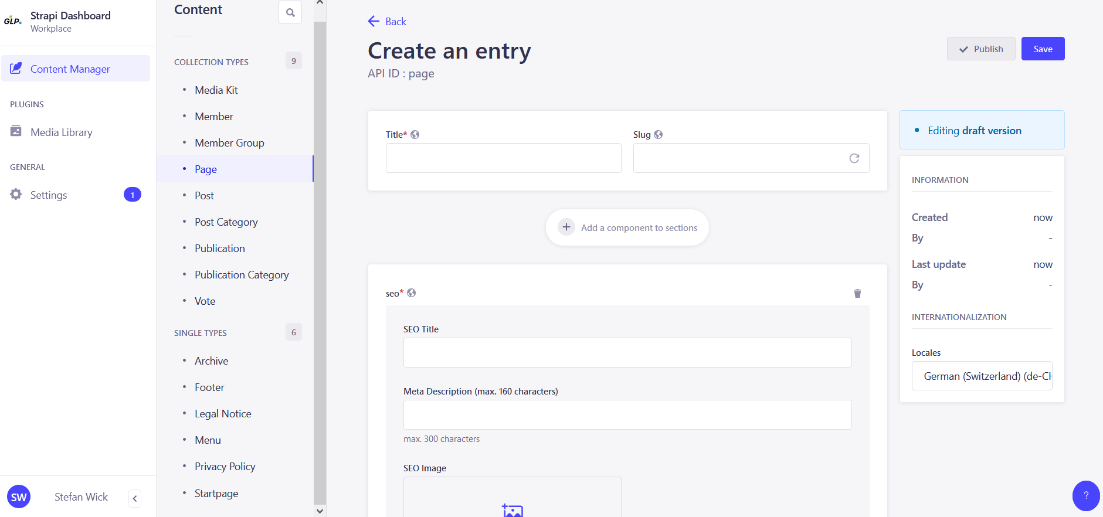Open Settings from the sidebar gear icon
Viewport: 1103px width, 517px height.
pos(16,194)
